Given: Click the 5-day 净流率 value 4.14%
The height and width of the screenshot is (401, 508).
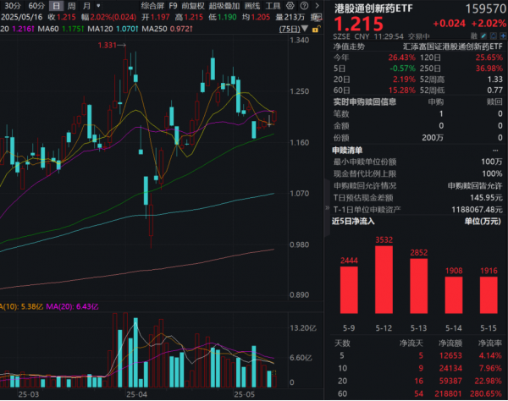Looking at the screenshot, I should (490, 355).
